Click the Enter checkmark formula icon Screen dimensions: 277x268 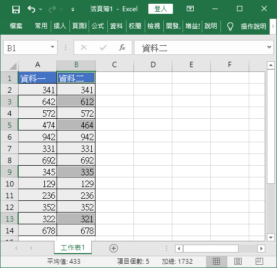[x=103, y=47]
